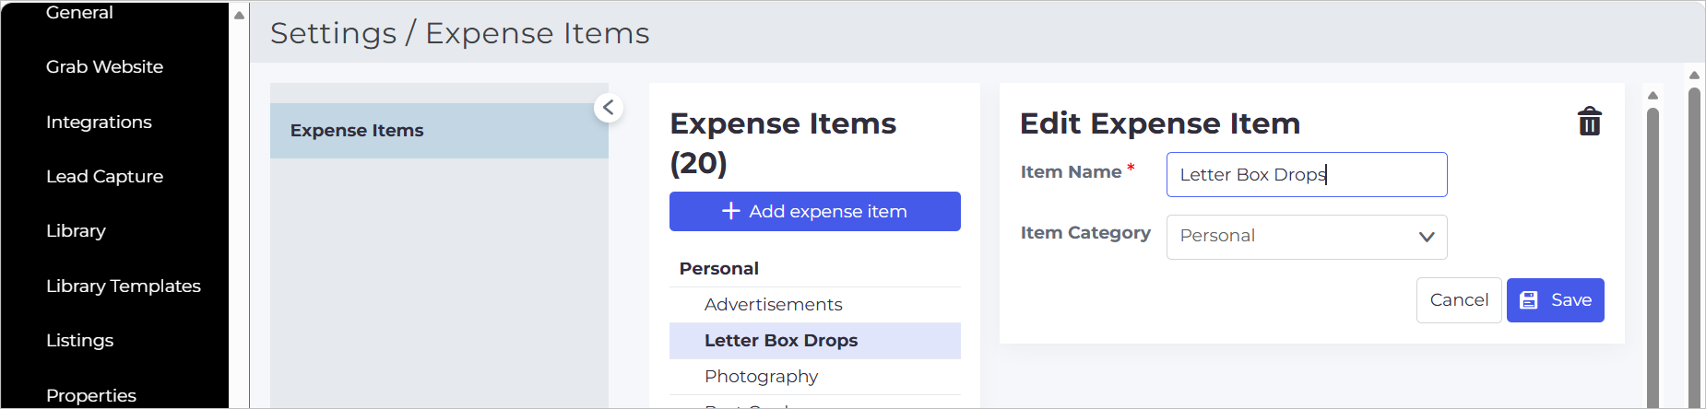Open the Item Category dropdown
The image size is (1706, 409).
click(x=1307, y=237)
